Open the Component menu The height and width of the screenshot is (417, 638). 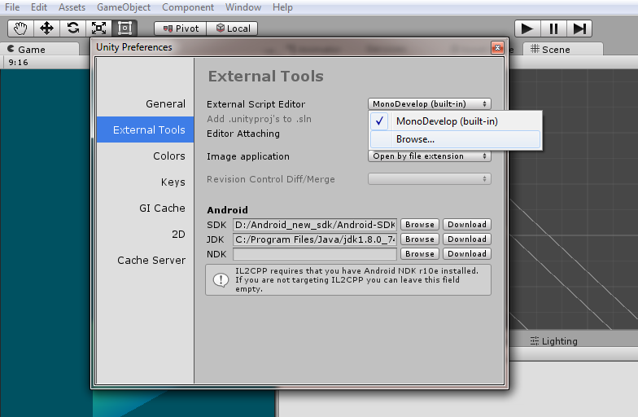click(x=188, y=7)
